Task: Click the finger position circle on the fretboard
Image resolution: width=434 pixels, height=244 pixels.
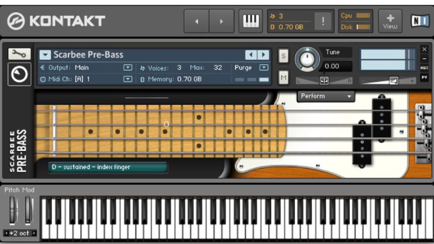Action: [x=166, y=124]
